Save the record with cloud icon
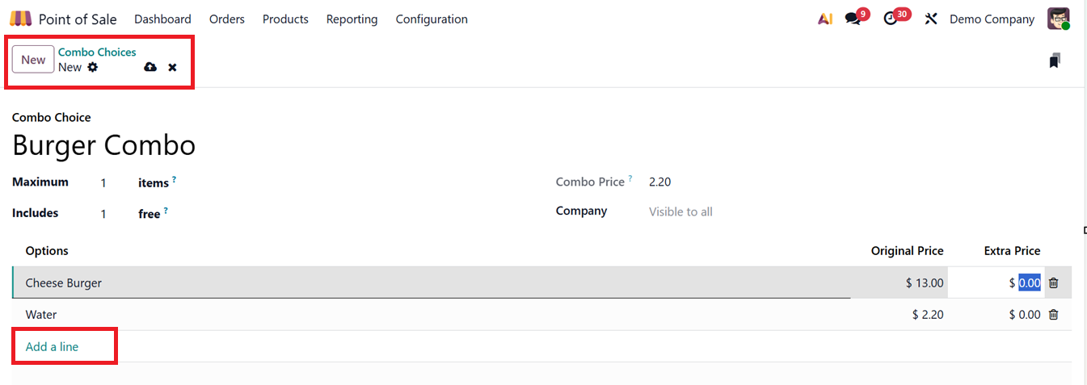The width and height of the screenshot is (1087, 385). pyautogui.click(x=150, y=67)
